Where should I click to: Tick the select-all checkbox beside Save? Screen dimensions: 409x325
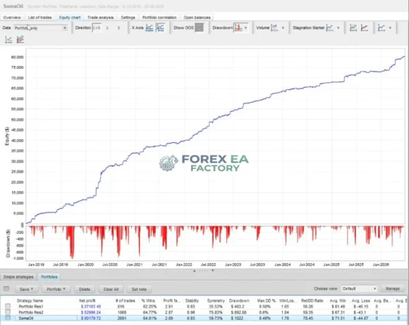[x=7, y=289]
